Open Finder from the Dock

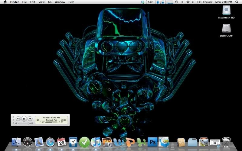click(16, 142)
